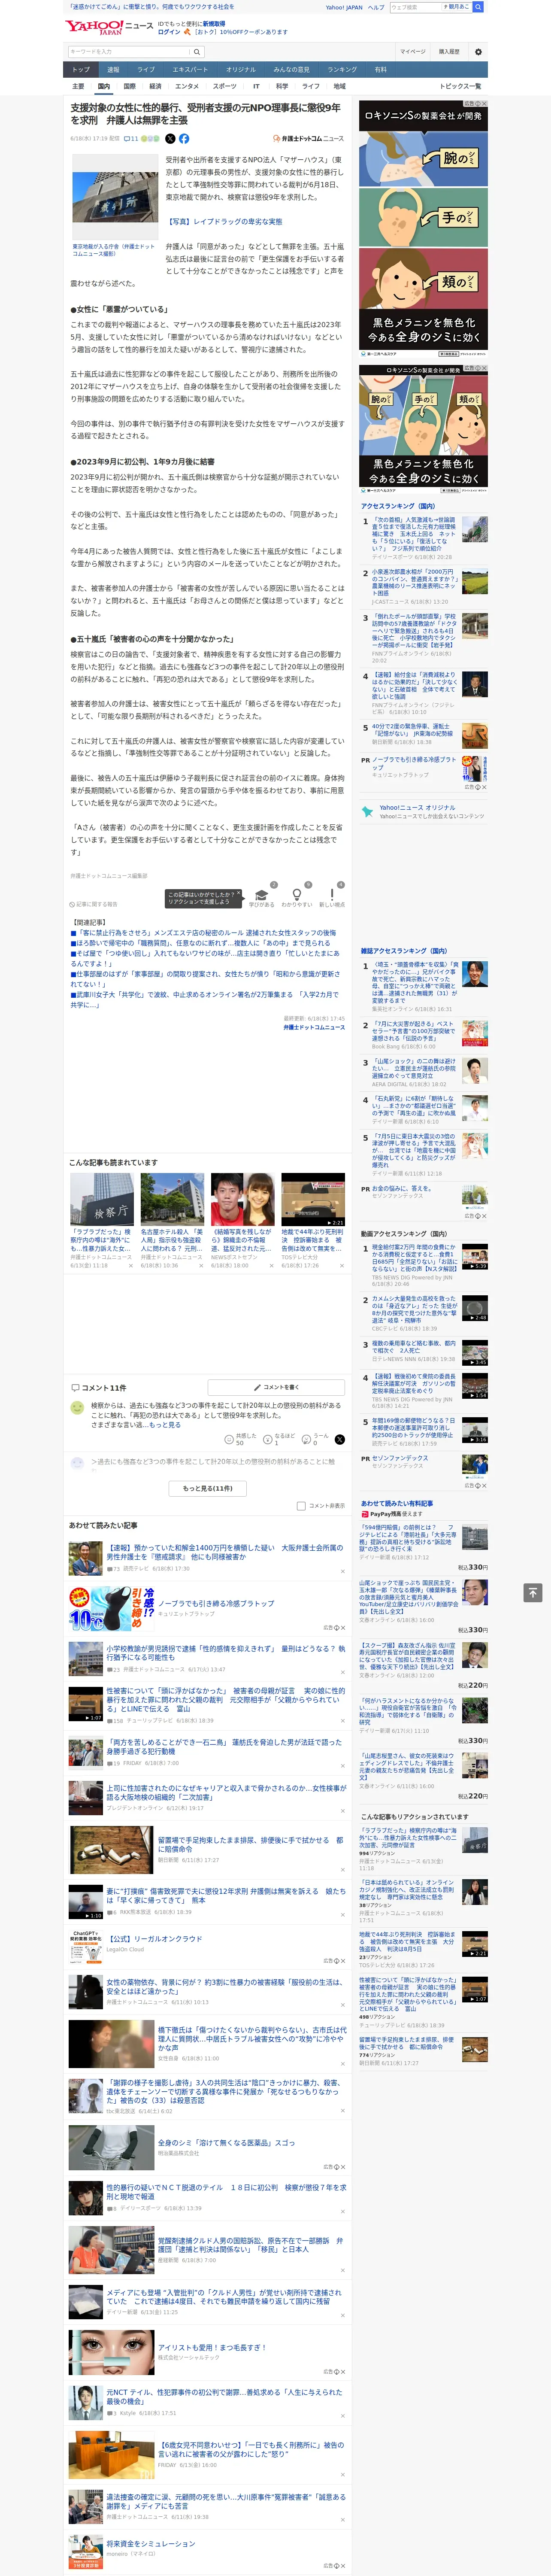The image size is (551, 2576).
Task: Open the ノーブラでも引き締める冷感ブラトップ ad
Action: [215, 1603]
